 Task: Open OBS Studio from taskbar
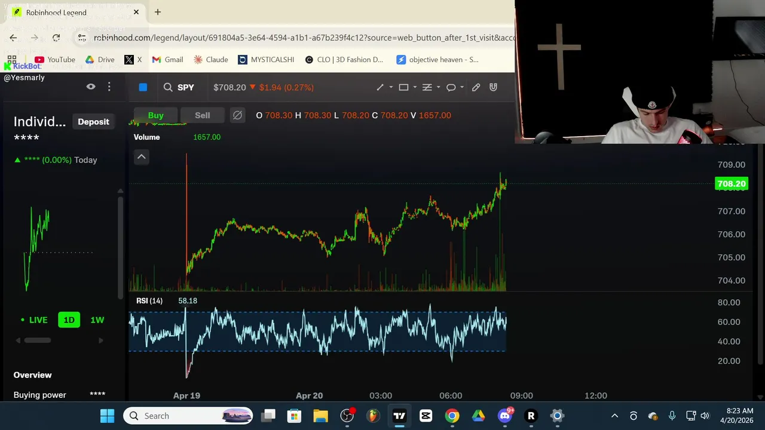[347, 416]
